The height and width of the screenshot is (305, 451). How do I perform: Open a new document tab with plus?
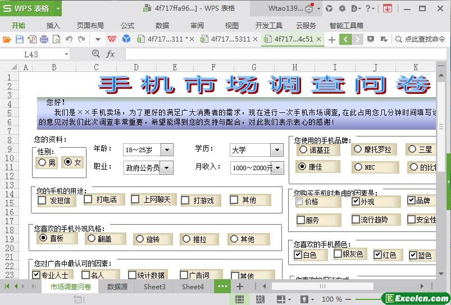tap(332, 39)
